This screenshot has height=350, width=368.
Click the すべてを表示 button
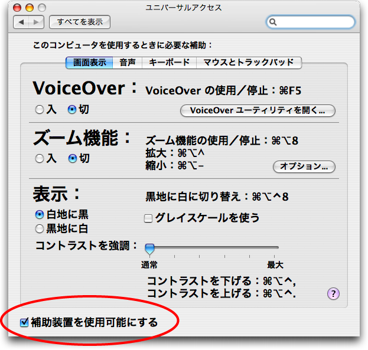(x=80, y=22)
